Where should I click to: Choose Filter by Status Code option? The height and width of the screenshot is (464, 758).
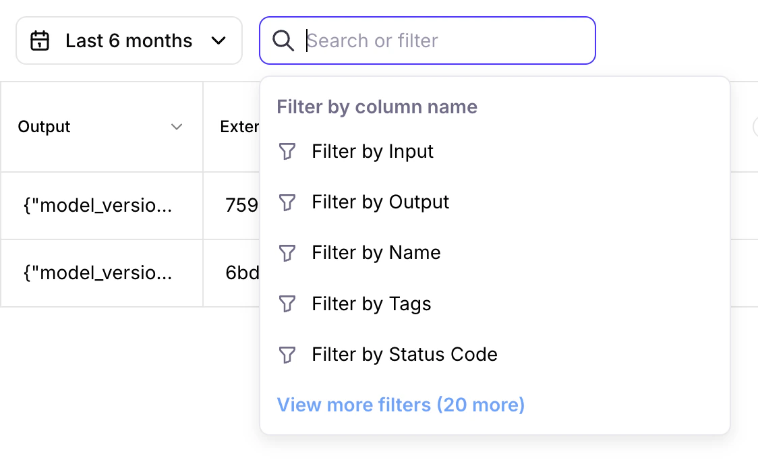click(404, 354)
